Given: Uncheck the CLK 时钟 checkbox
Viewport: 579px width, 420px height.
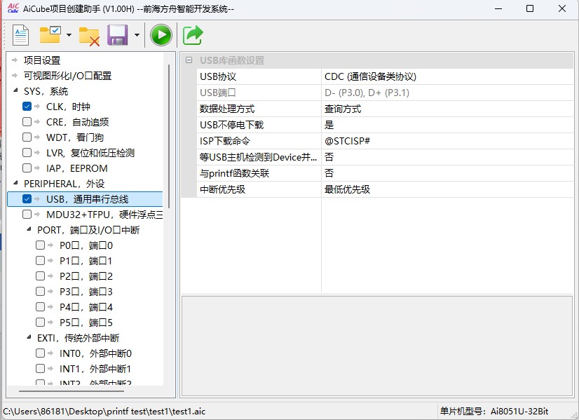Looking at the screenshot, I should pyautogui.click(x=27, y=107).
